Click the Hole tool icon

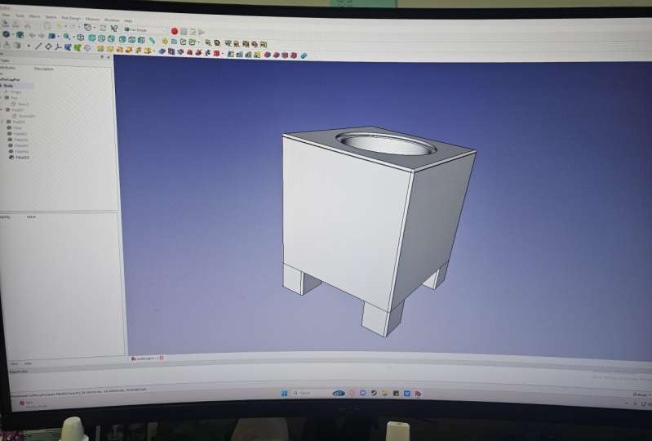tap(171, 51)
